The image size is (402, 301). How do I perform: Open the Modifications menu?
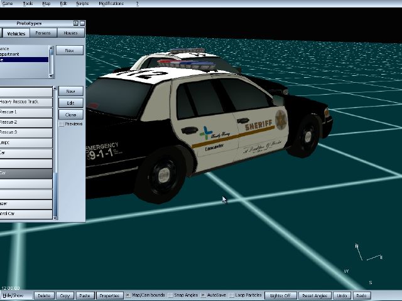coord(111,4)
